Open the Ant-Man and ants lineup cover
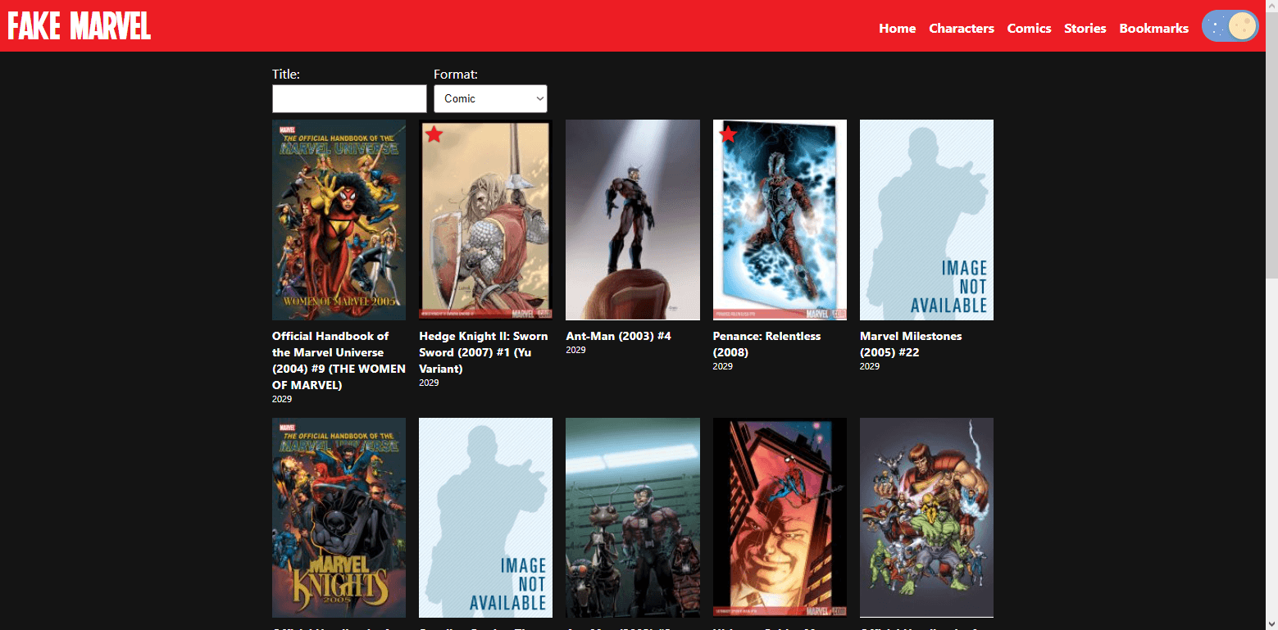Screen dimensions: 1278x630 633,518
